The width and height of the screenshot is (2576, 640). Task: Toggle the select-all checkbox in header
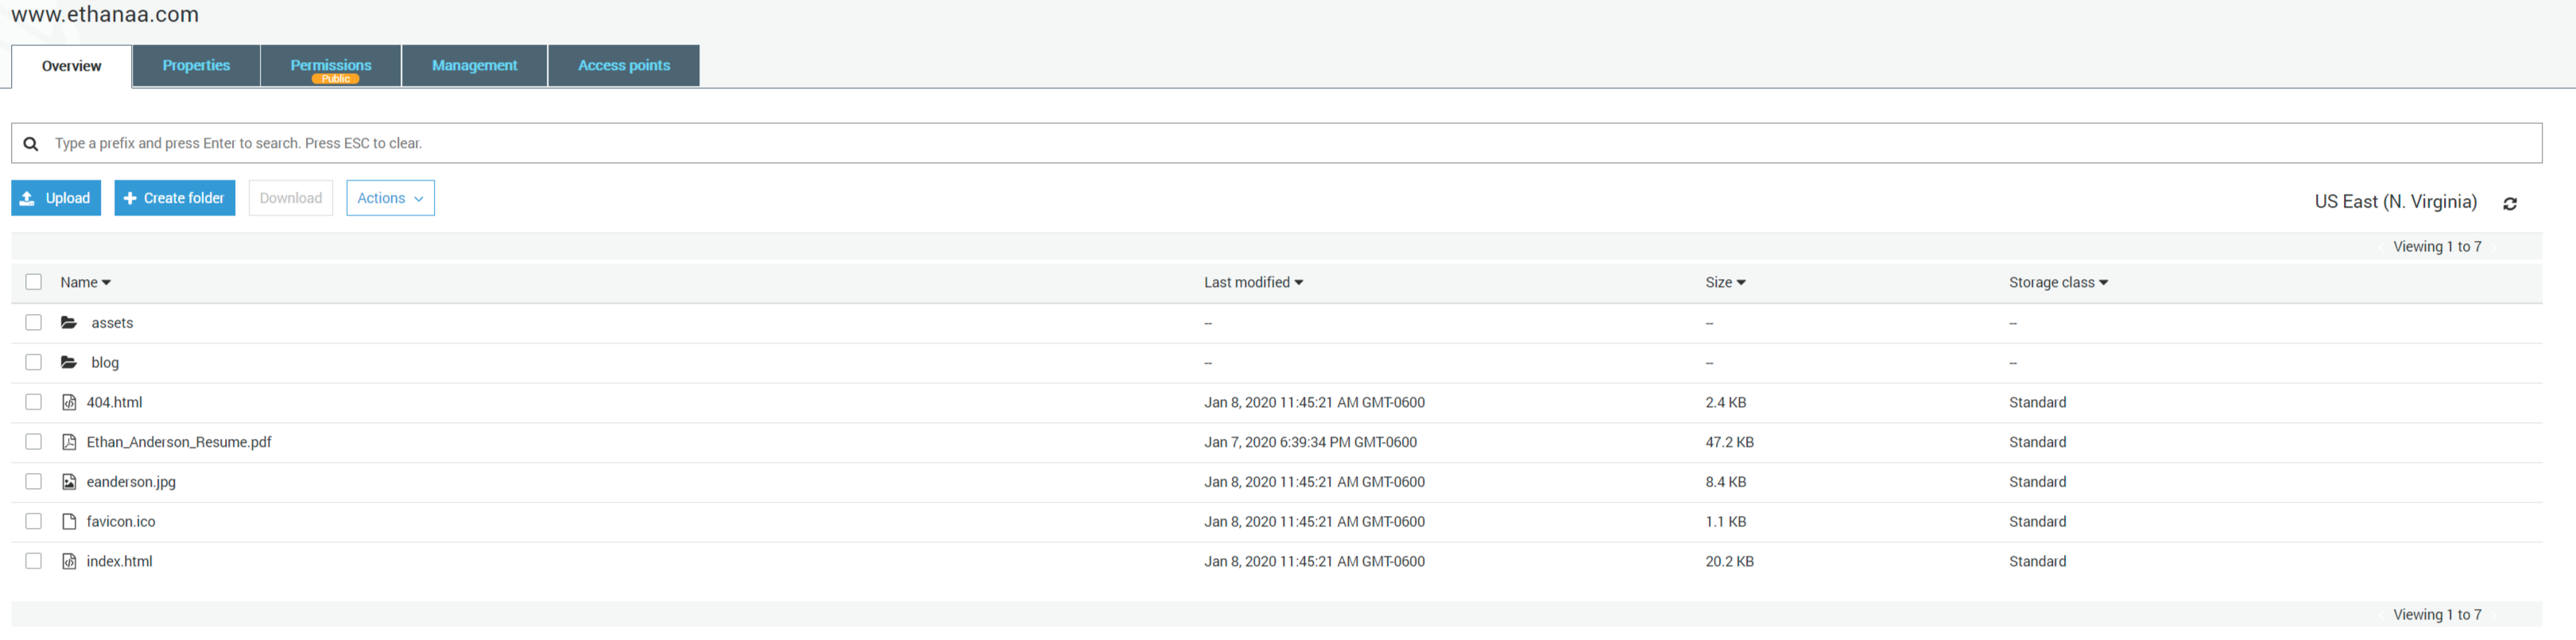[x=34, y=282]
